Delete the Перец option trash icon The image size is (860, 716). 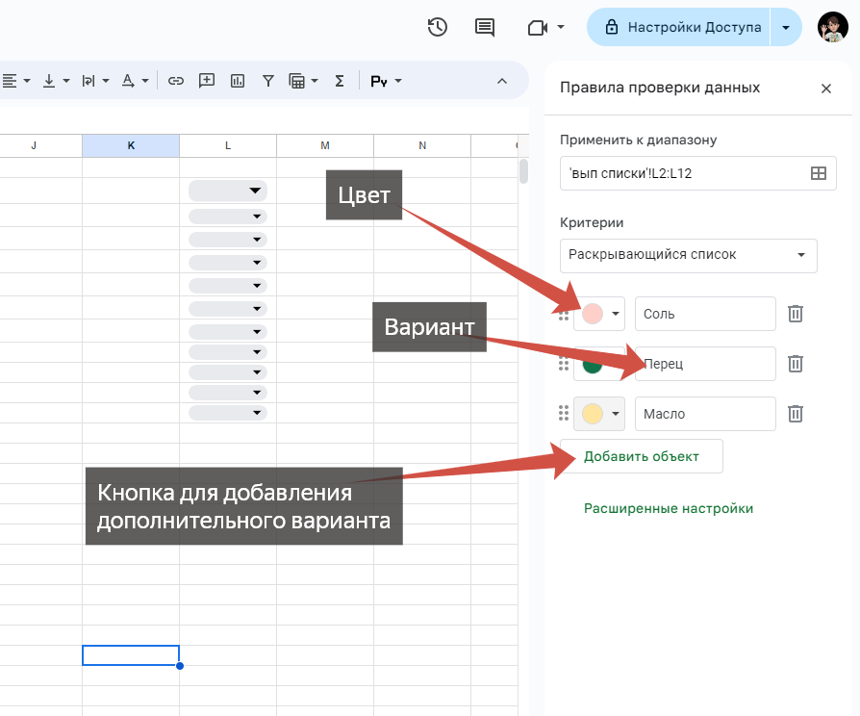796,364
